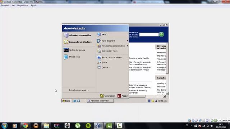Open Impresoras y faxes
Viewport: 230px width, 129px height.
[107, 51]
